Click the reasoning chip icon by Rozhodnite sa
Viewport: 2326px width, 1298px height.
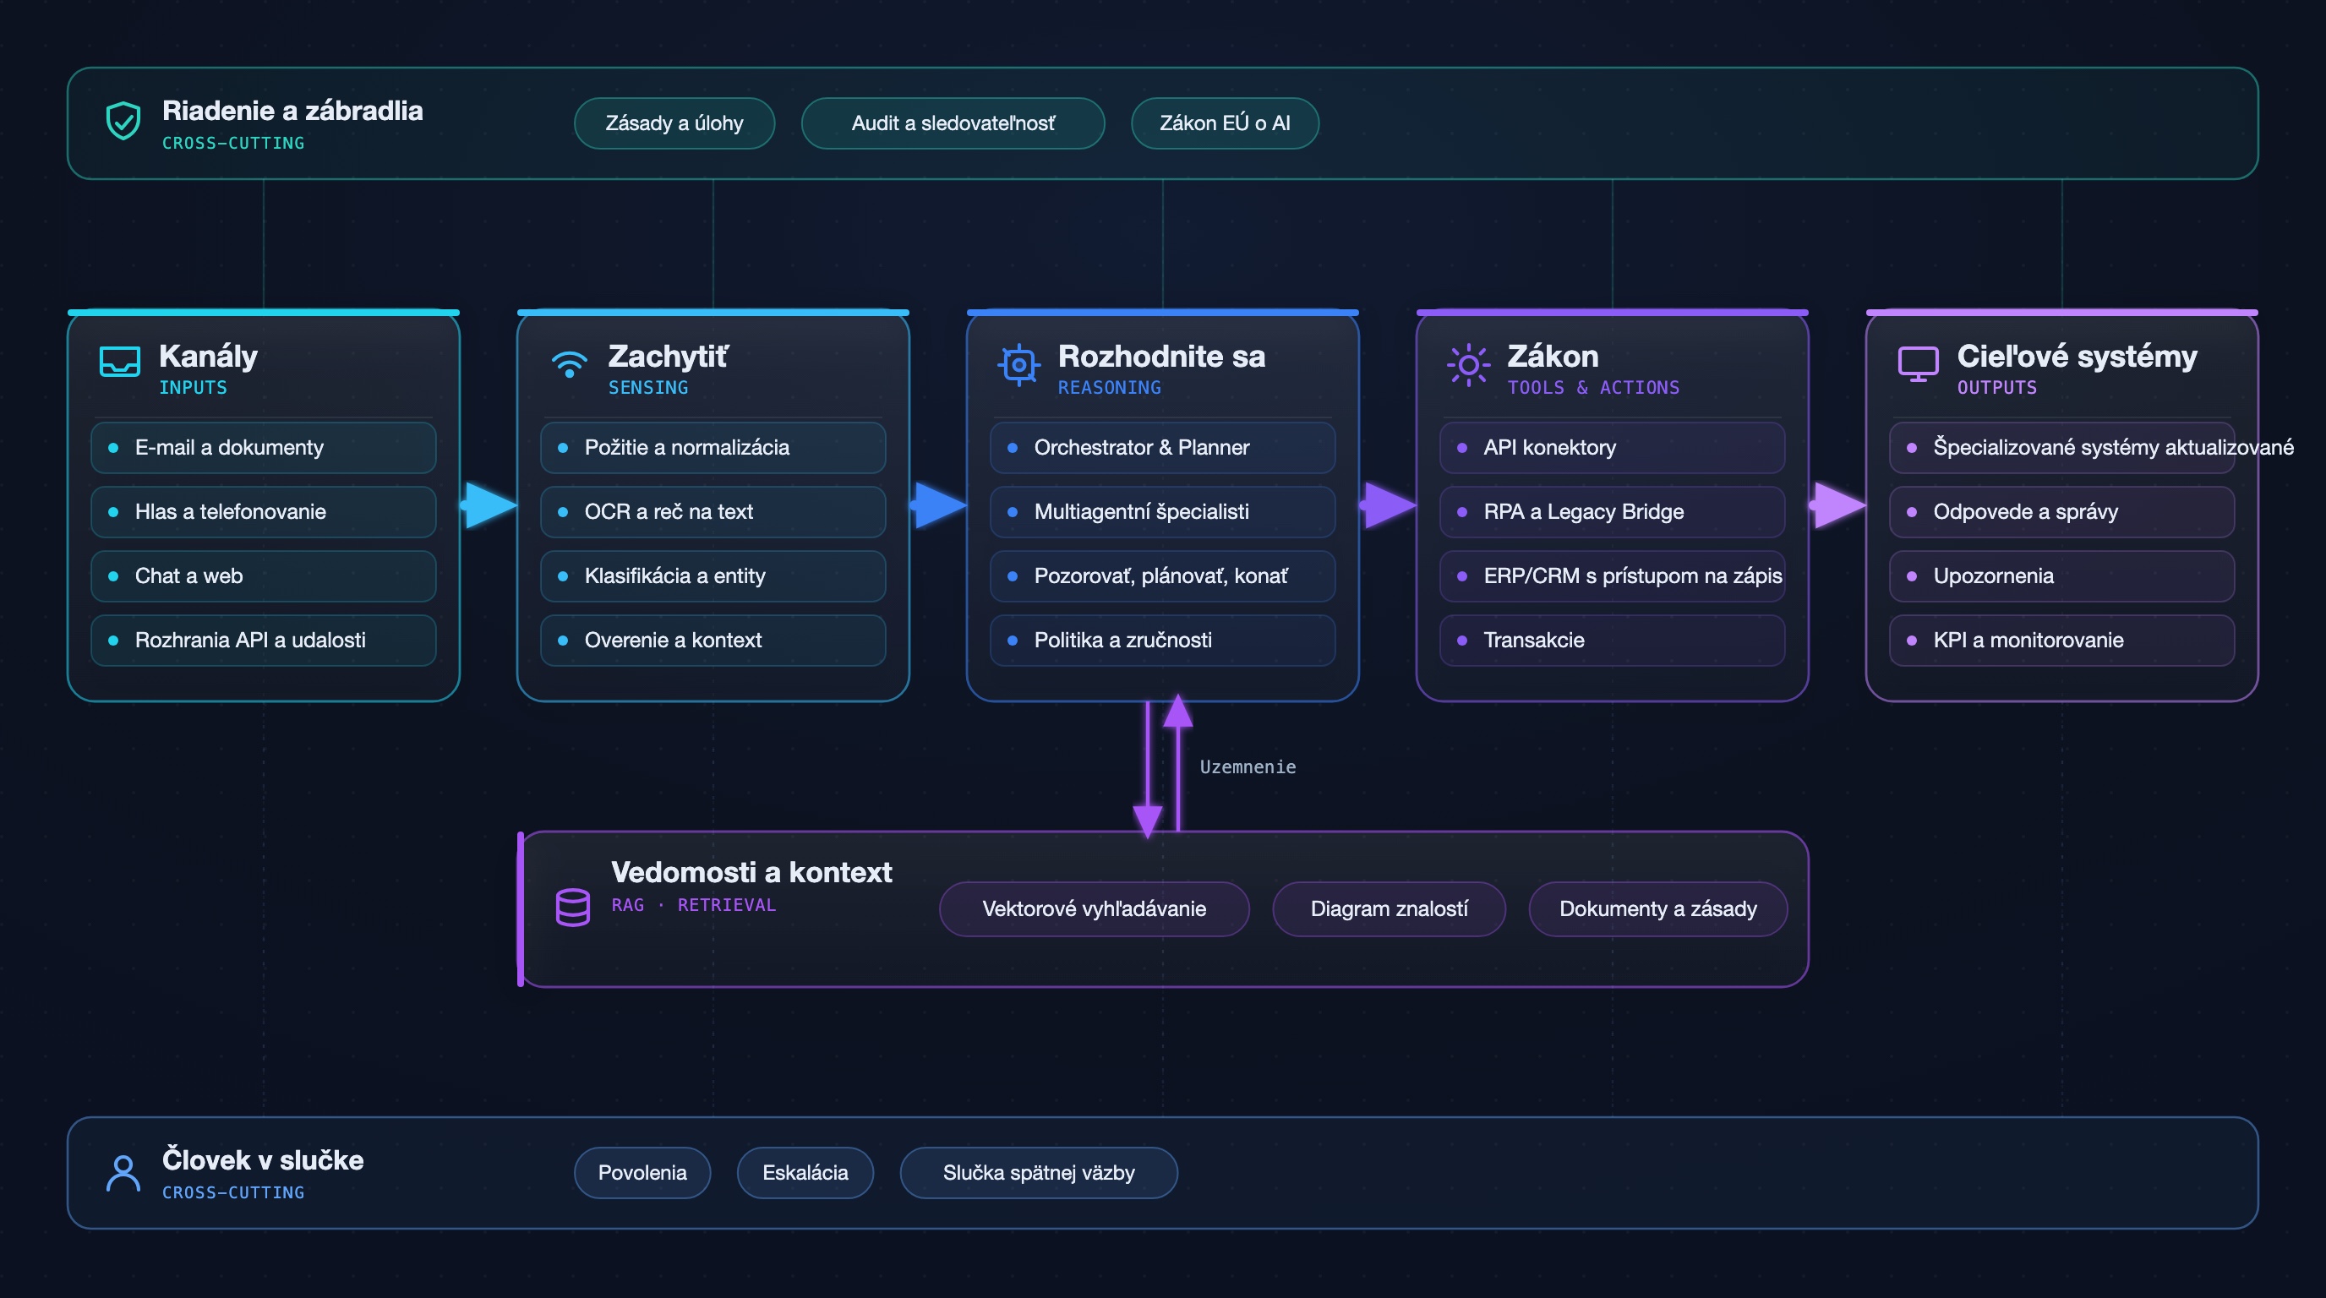1018,365
